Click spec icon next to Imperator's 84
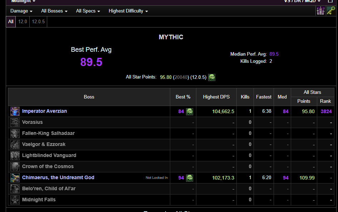 [x=190, y=112]
